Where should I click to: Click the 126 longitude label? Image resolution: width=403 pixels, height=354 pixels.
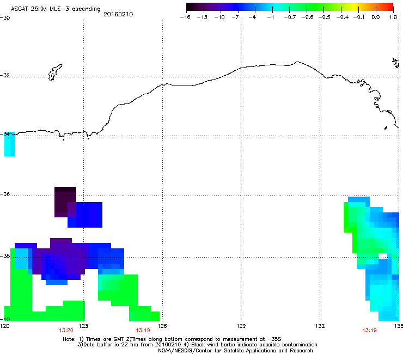pos(162,326)
